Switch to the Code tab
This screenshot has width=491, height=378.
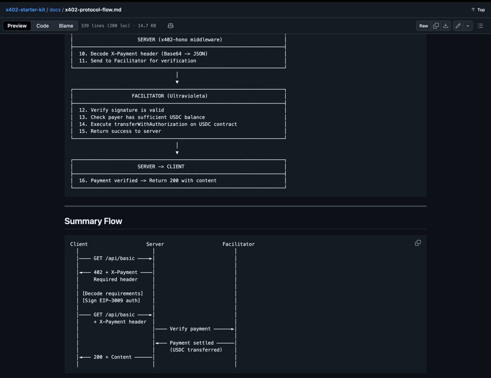point(42,25)
